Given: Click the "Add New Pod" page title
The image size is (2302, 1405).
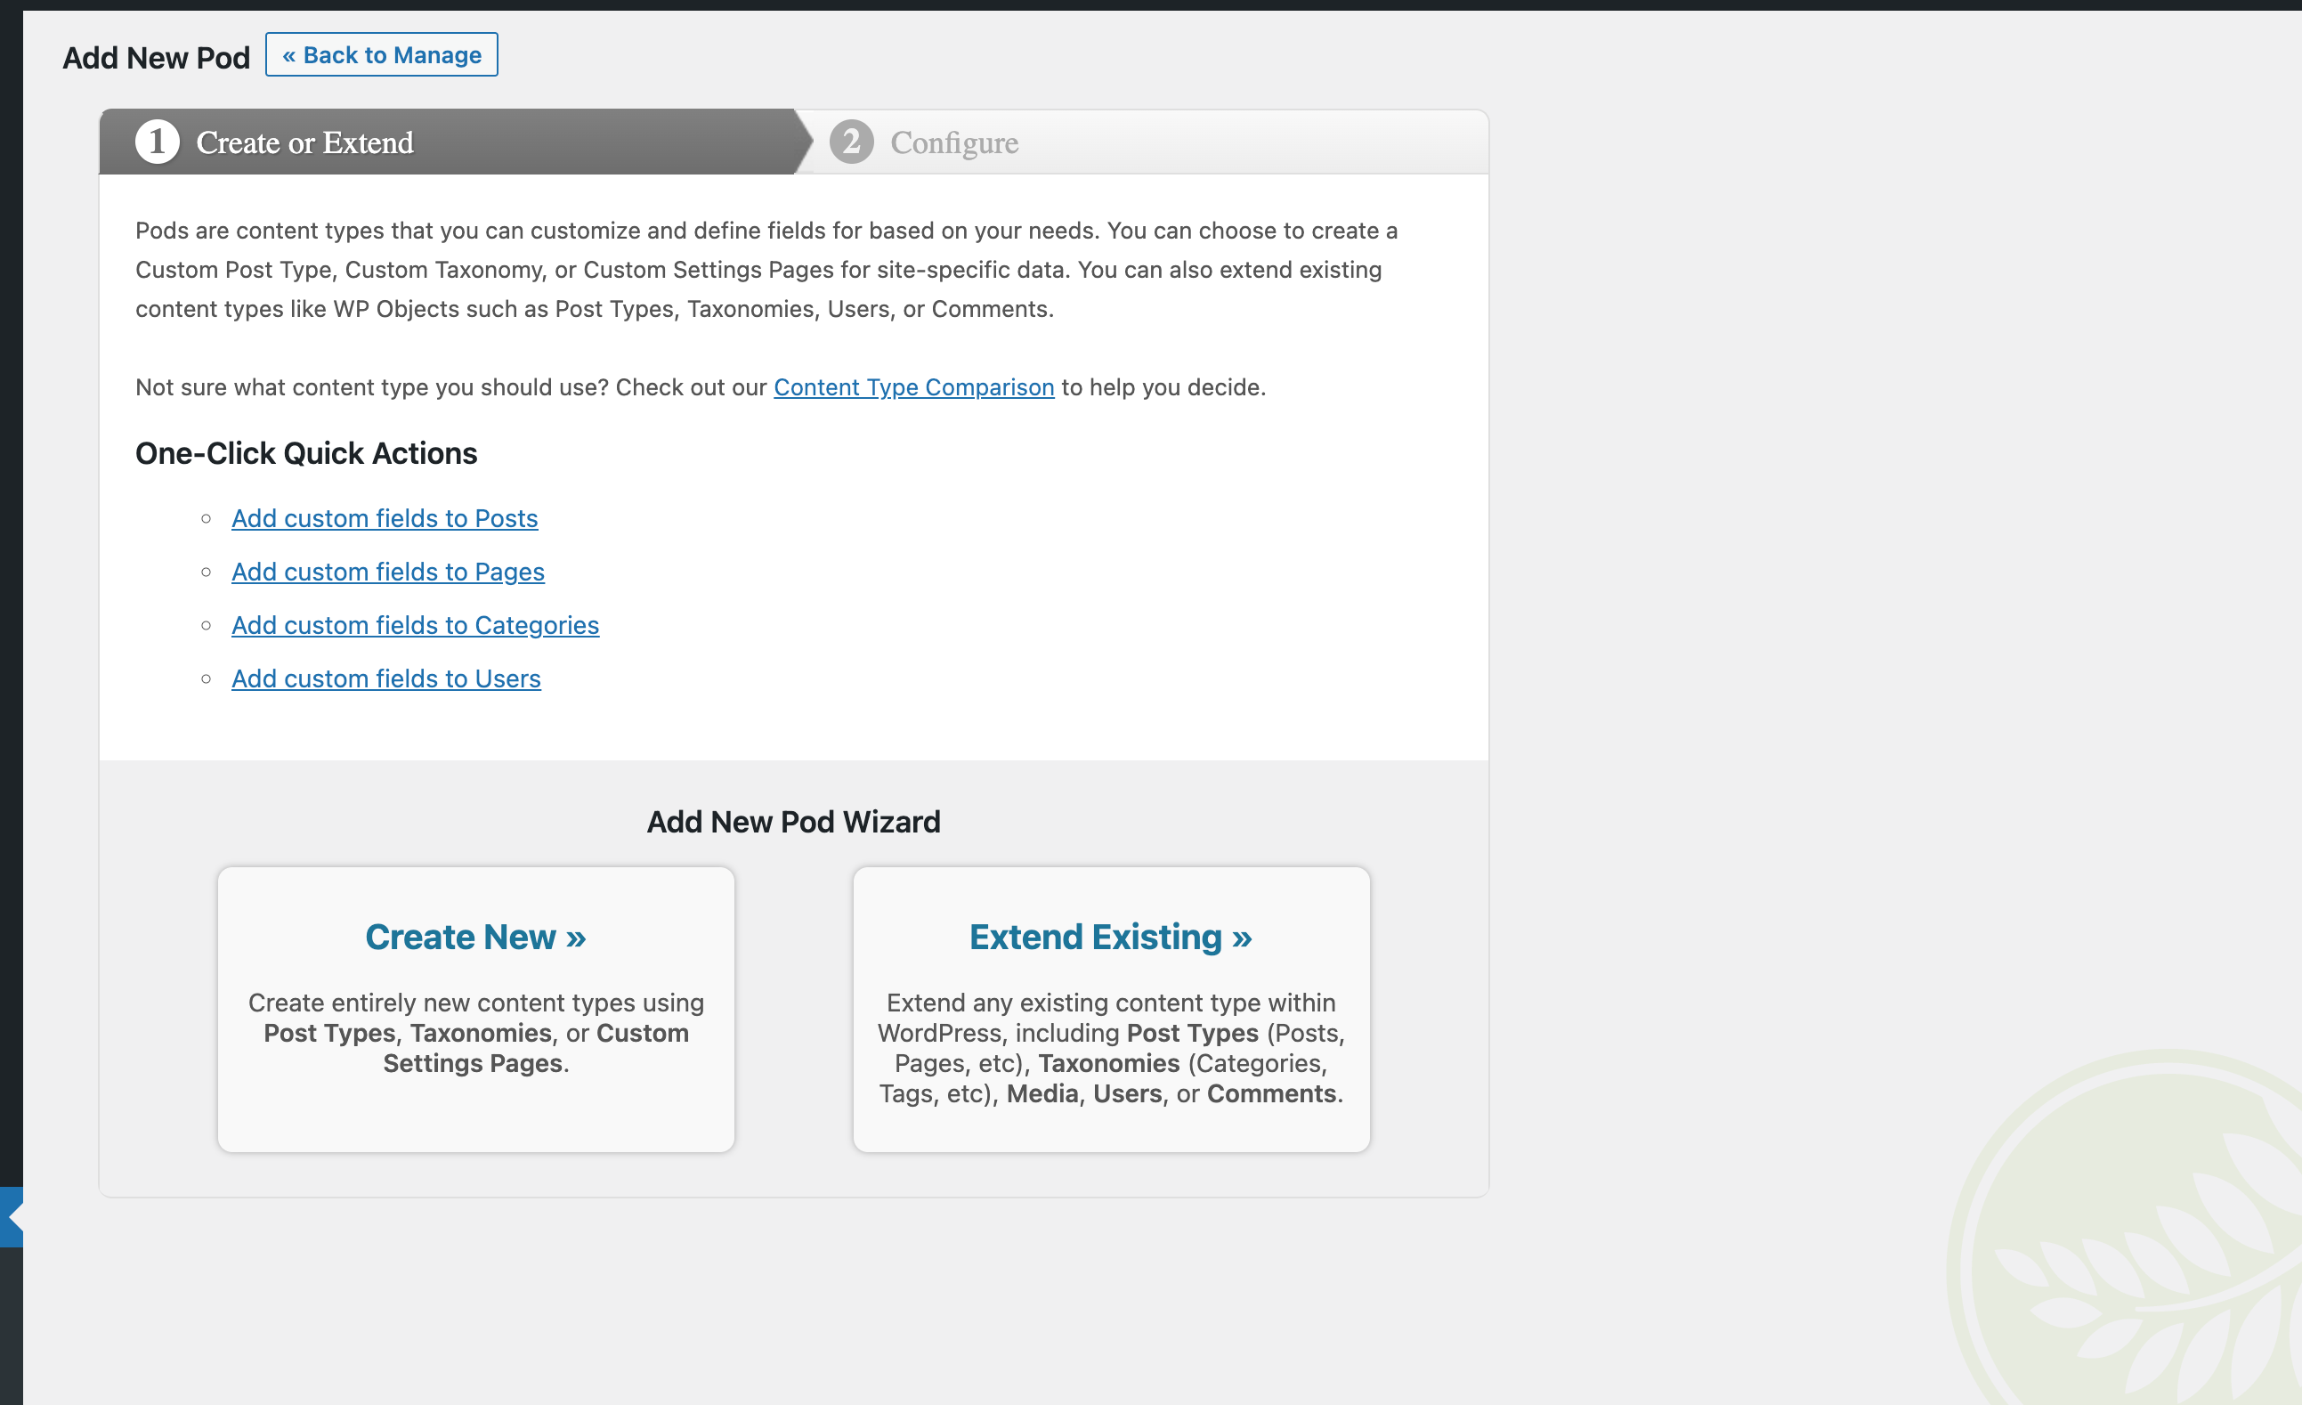Looking at the screenshot, I should [x=155, y=57].
